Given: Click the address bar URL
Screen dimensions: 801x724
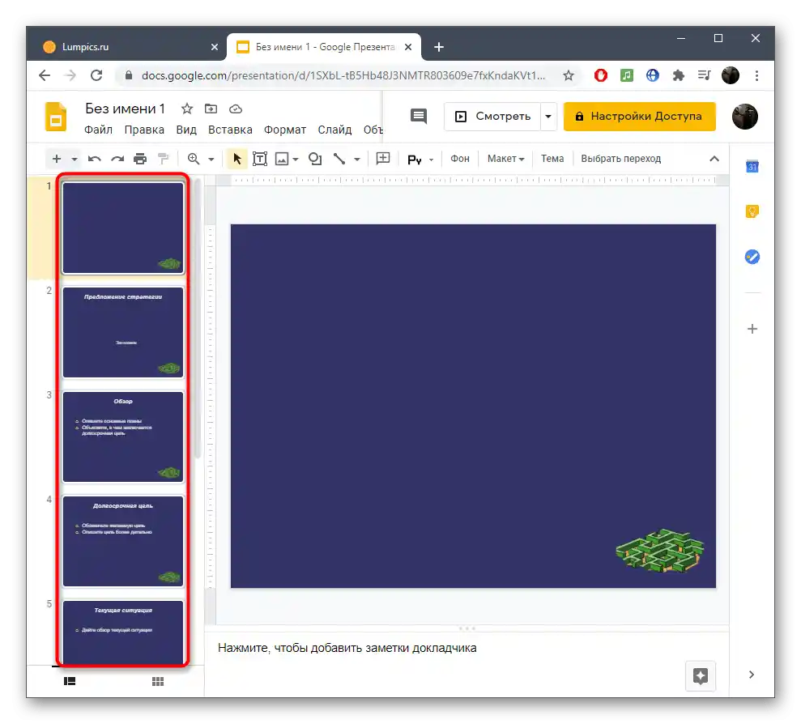Looking at the screenshot, I should (x=343, y=75).
